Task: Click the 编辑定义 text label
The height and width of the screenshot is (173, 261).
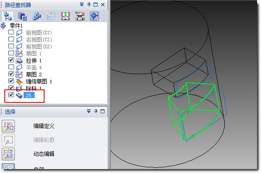Action: click(x=44, y=126)
